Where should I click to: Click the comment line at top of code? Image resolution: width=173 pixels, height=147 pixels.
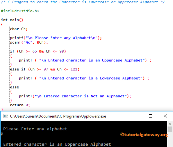[83, 2]
